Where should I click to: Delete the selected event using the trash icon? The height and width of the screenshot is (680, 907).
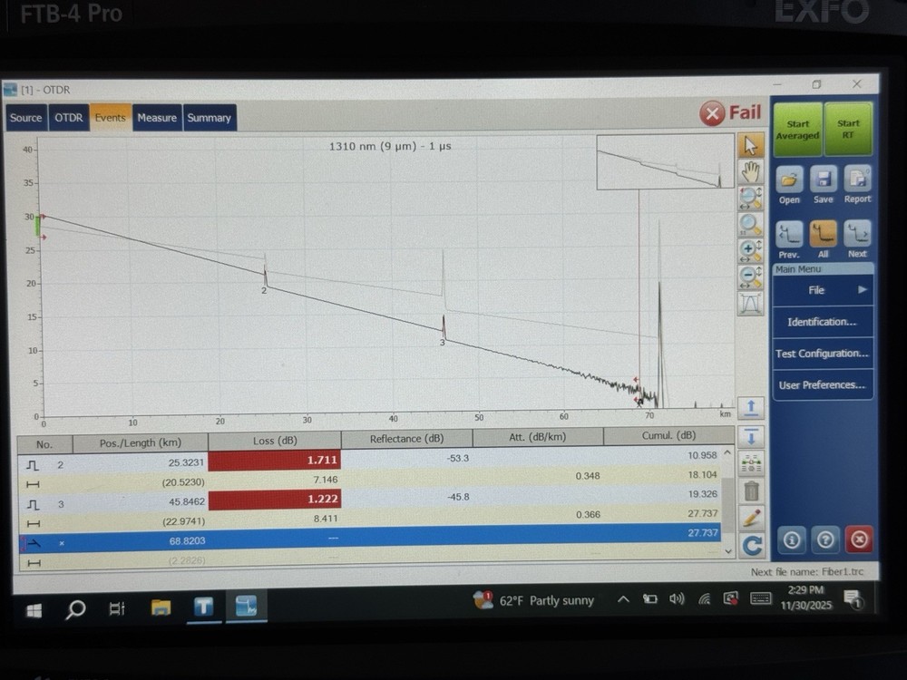pos(751,491)
